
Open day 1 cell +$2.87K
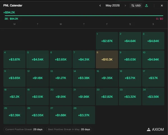pyautogui.click(x=107, y=41)
